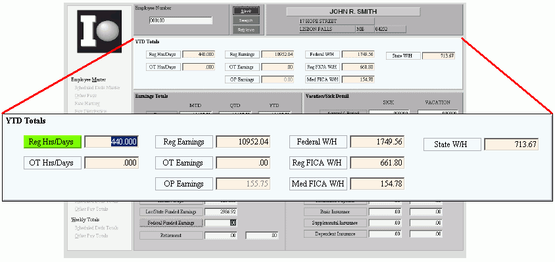Screen dimensions: 555x262
Task: Click the Save button
Action: click(x=246, y=11)
